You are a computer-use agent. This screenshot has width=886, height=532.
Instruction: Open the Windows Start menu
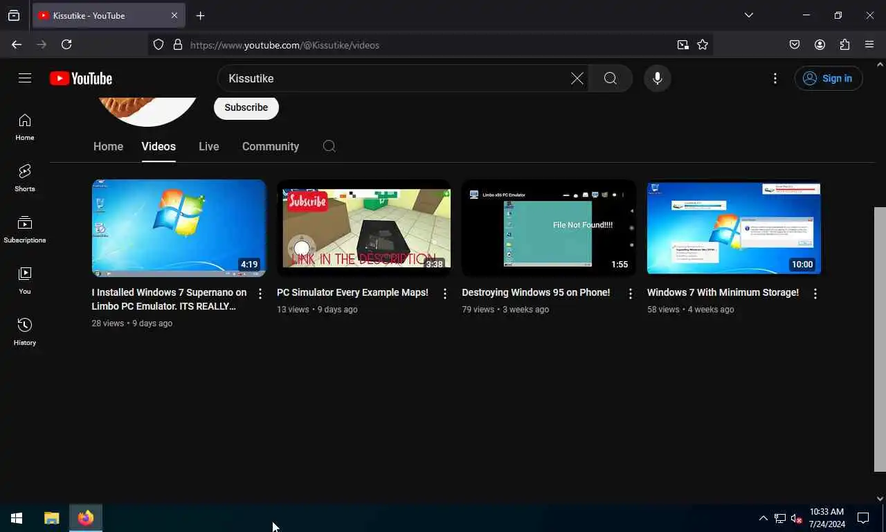17,518
